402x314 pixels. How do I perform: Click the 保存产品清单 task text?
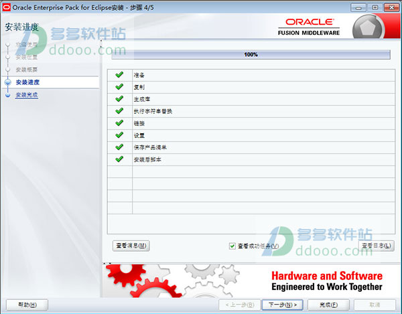(150, 147)
